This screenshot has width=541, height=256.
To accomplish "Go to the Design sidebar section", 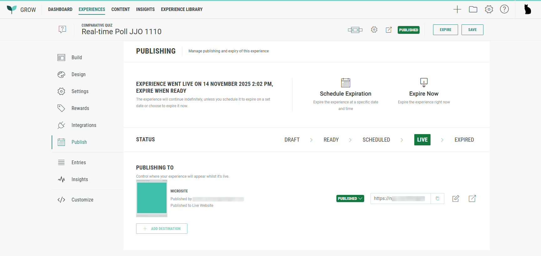I will 78,75.
